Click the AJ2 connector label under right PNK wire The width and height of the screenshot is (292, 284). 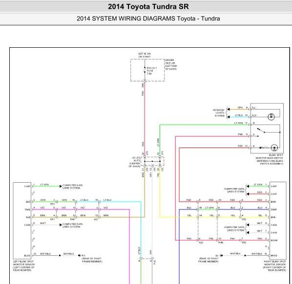coord(201,243)
